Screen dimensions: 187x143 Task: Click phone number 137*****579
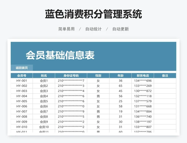[x=143, y=101]
